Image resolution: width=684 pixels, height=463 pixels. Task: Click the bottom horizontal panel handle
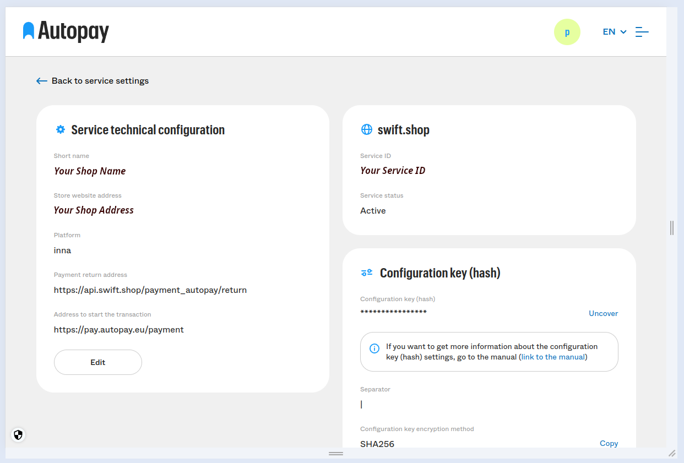336,453
